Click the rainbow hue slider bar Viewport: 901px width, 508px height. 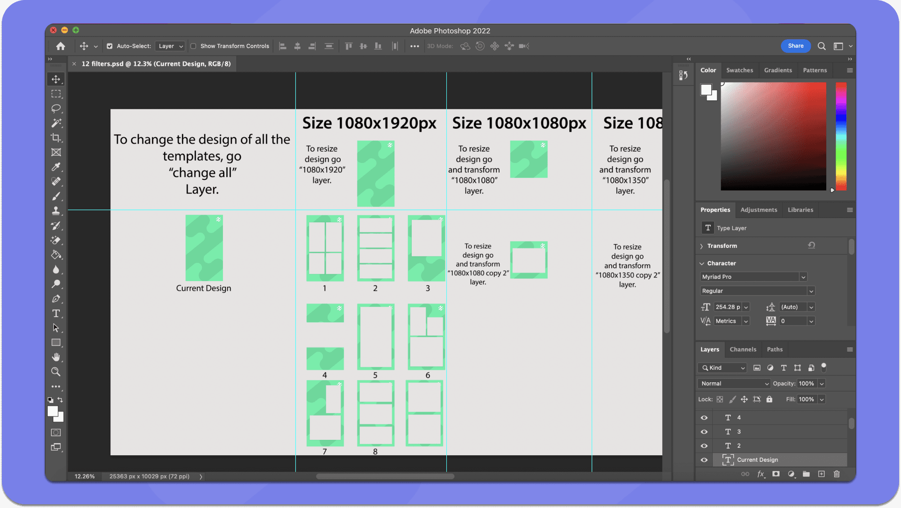(841, 136)
